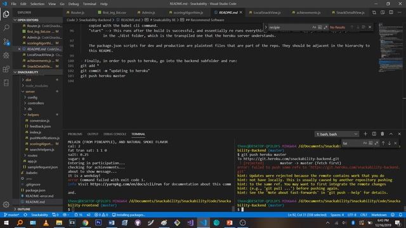Open the File menu
406x228 pixels.
point(13,4)
